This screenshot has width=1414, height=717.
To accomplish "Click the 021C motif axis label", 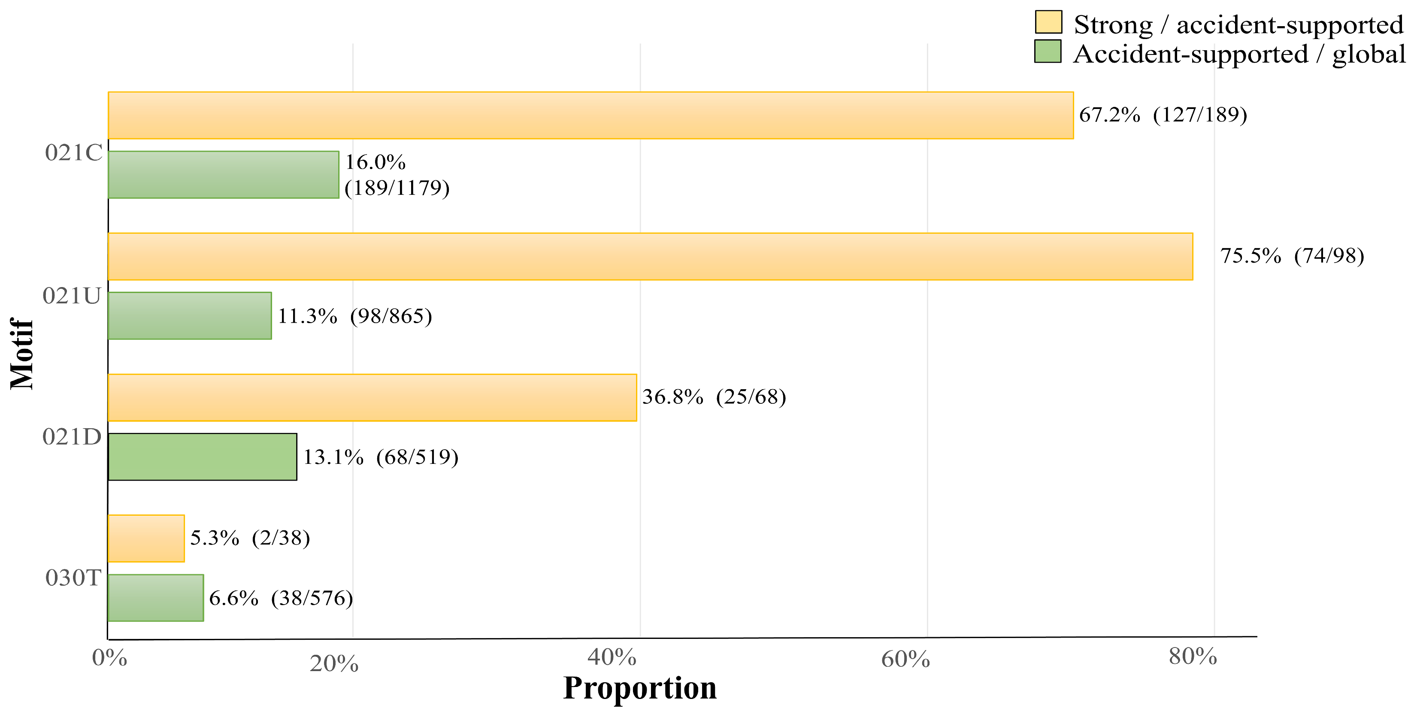I will pos(73,153).
